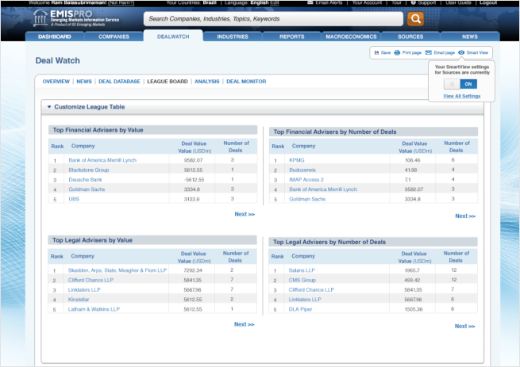This screenshot has width=520, height=367.
Task: Click the Email page envelope icon
Action: [429, 52]
